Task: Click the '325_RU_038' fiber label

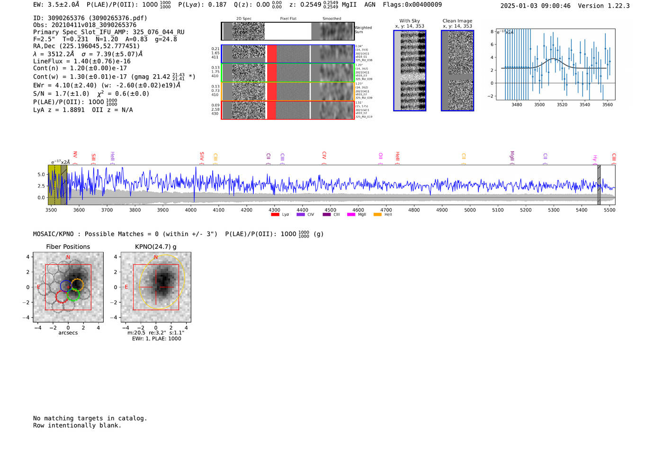Action: (x=364, y=60)
